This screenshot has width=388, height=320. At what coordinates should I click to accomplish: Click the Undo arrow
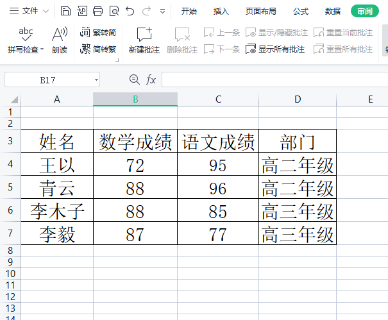click(130, 11)
